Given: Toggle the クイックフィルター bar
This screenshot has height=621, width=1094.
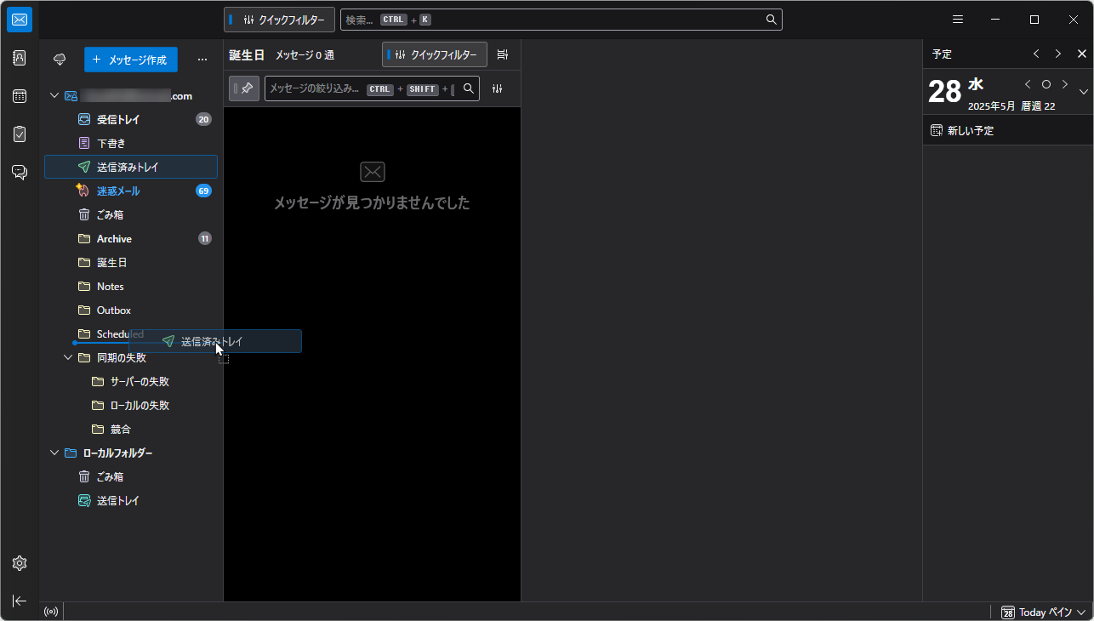Looking at the screenshot, I should 434,54.
